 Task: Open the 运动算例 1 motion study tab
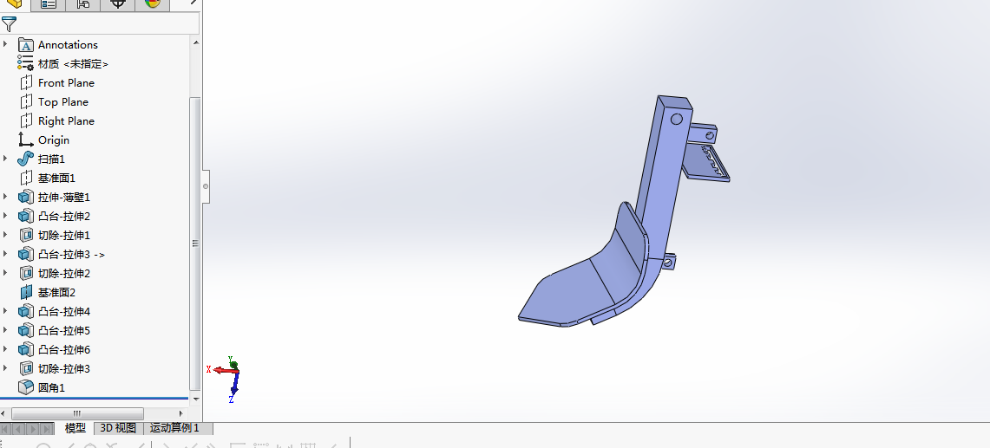click(178, 428)
